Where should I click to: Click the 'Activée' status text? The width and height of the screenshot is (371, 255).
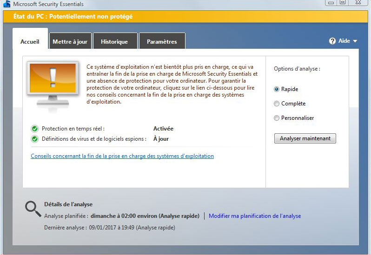coord(163,129)
